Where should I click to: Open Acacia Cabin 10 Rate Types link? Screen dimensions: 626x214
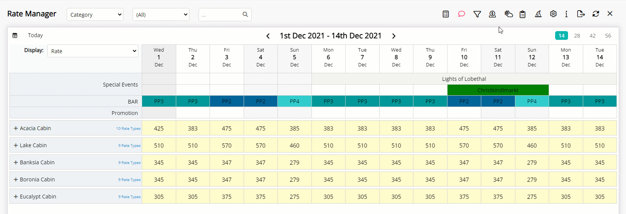tap(128, 129)
